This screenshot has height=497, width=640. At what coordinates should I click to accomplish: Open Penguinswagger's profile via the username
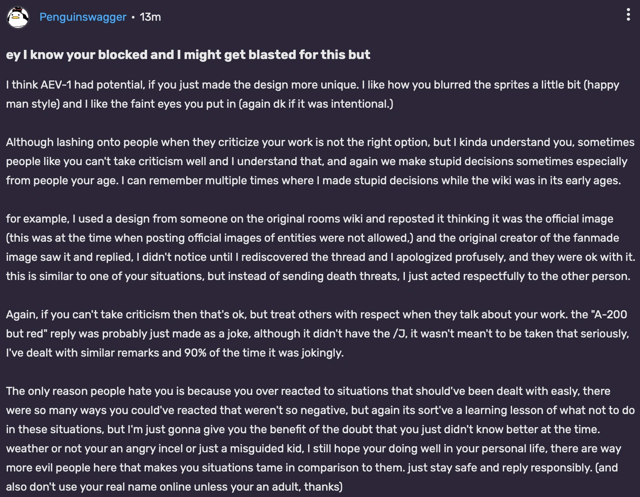[x=82, y=17]
